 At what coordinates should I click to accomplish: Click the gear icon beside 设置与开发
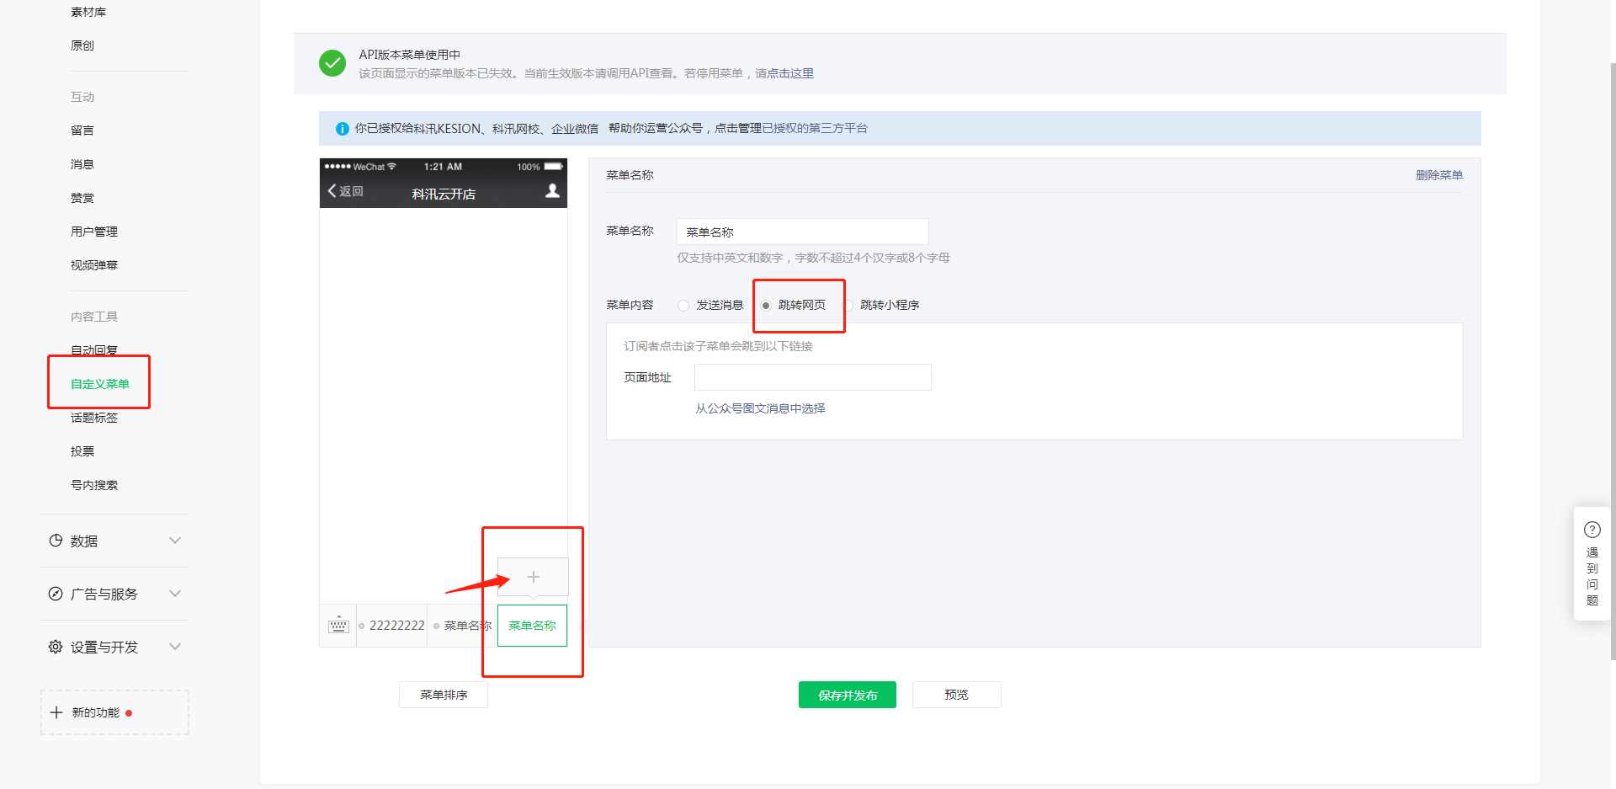(x=55, y=647)
